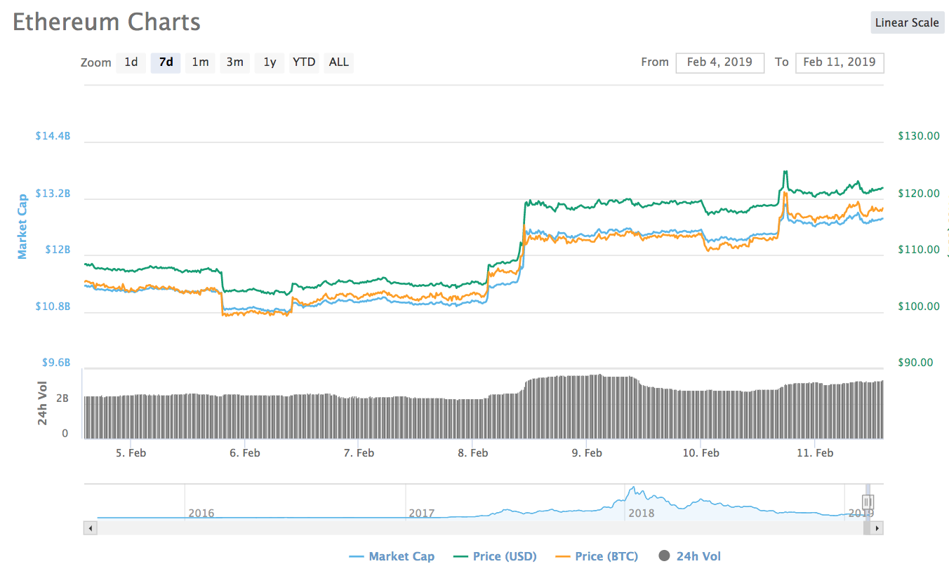This screenshot has width=949, height=578.
Task: Click the 9. Feb x-axis label
Action: click(587, 452)
